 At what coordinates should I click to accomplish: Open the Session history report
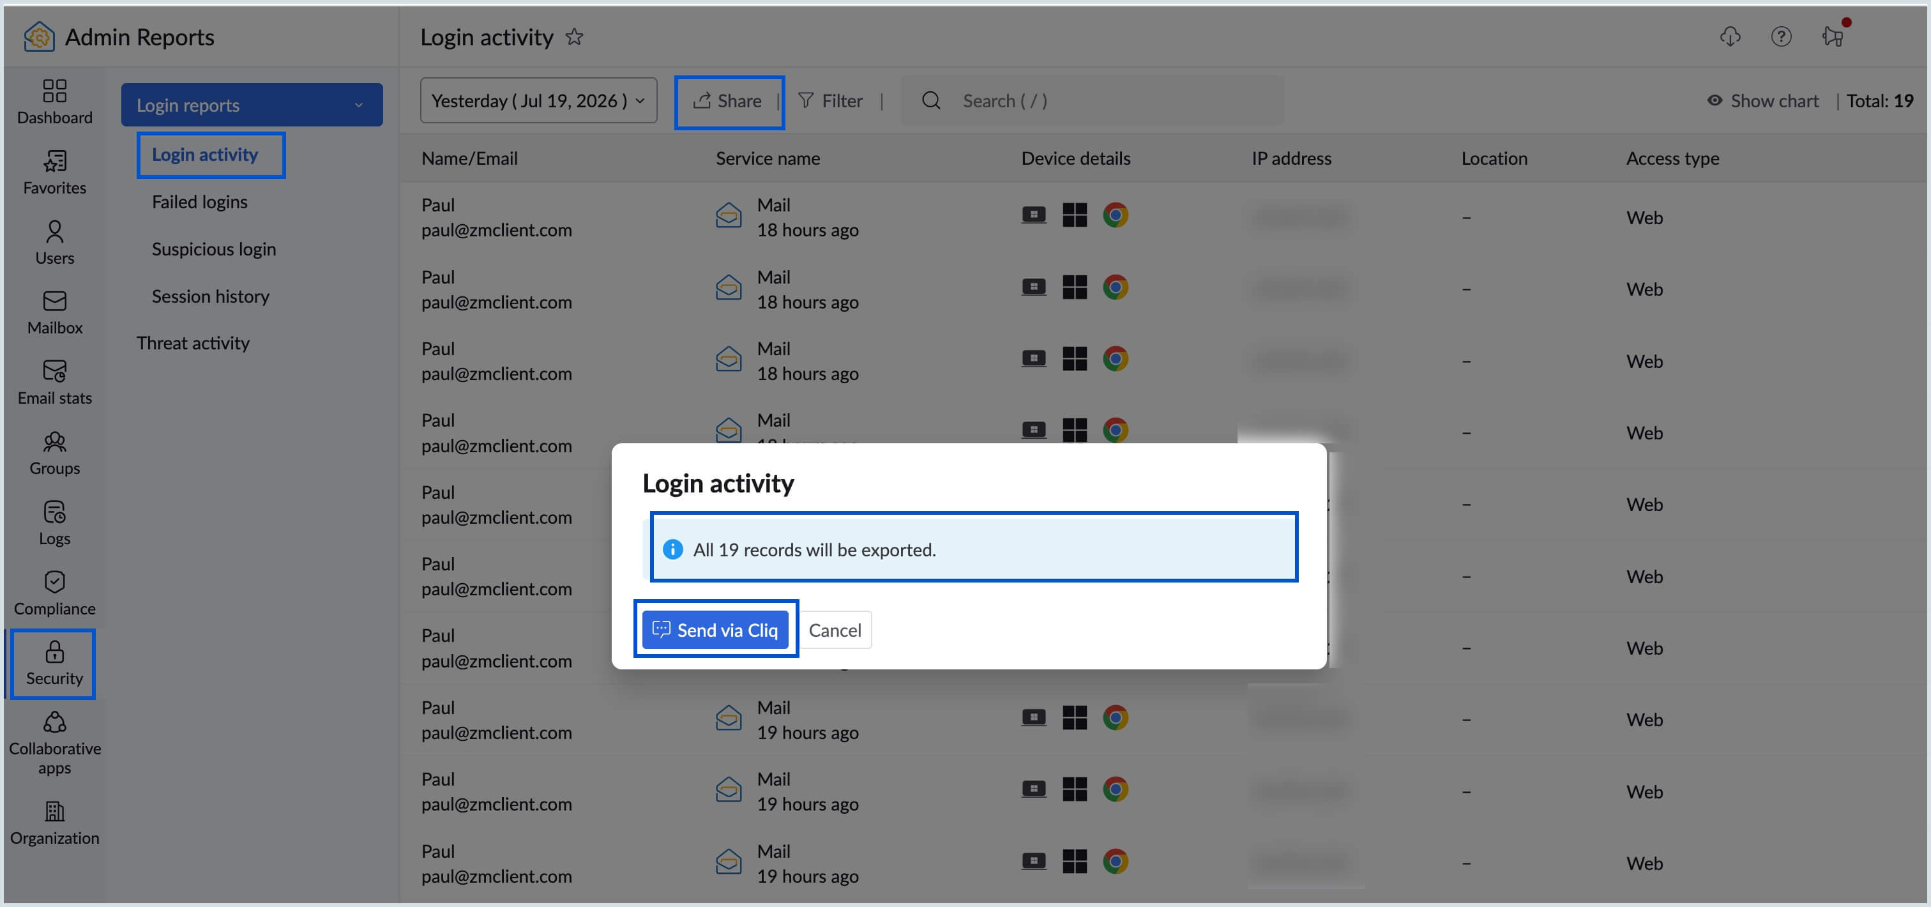[x=211, y=296]
